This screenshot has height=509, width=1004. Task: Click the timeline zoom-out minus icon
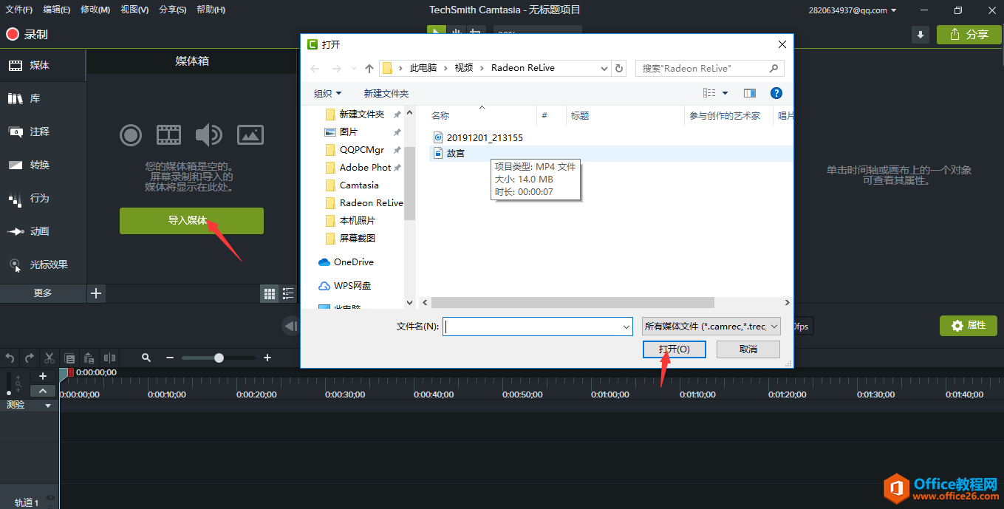[170, 358]
